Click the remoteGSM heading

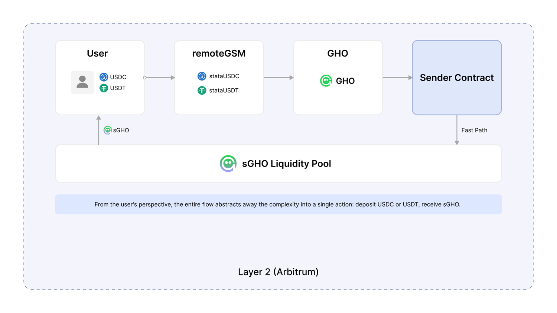click(219, 53)
